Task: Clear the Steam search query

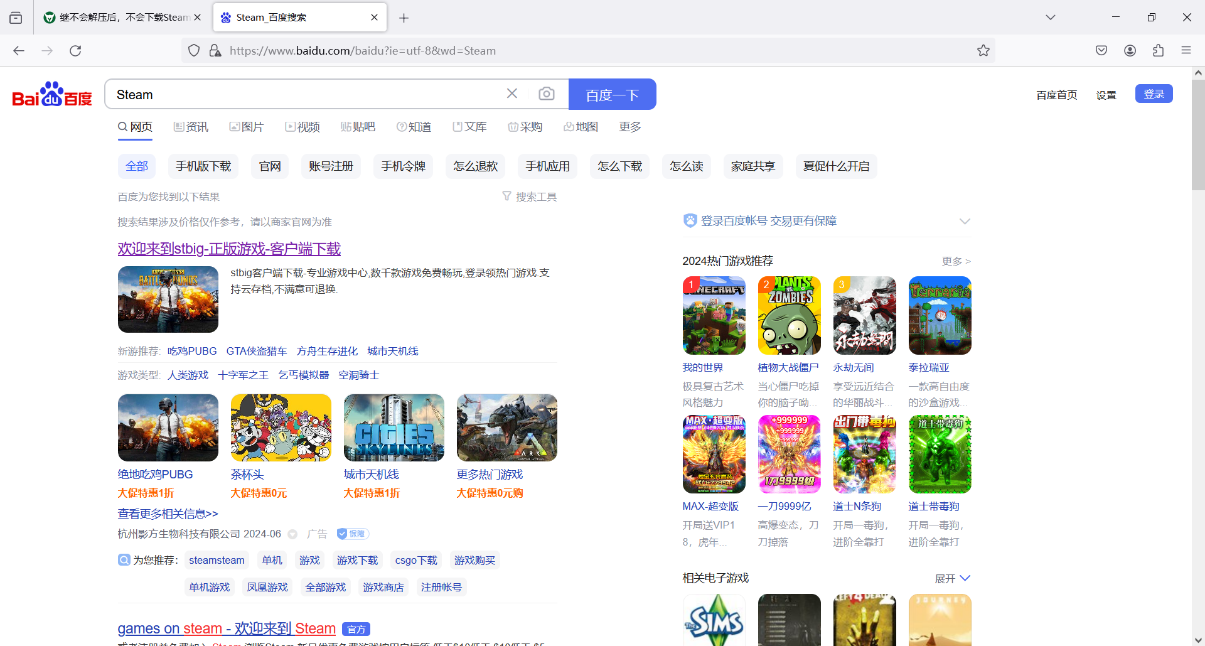Action: (x=512, y=94)
